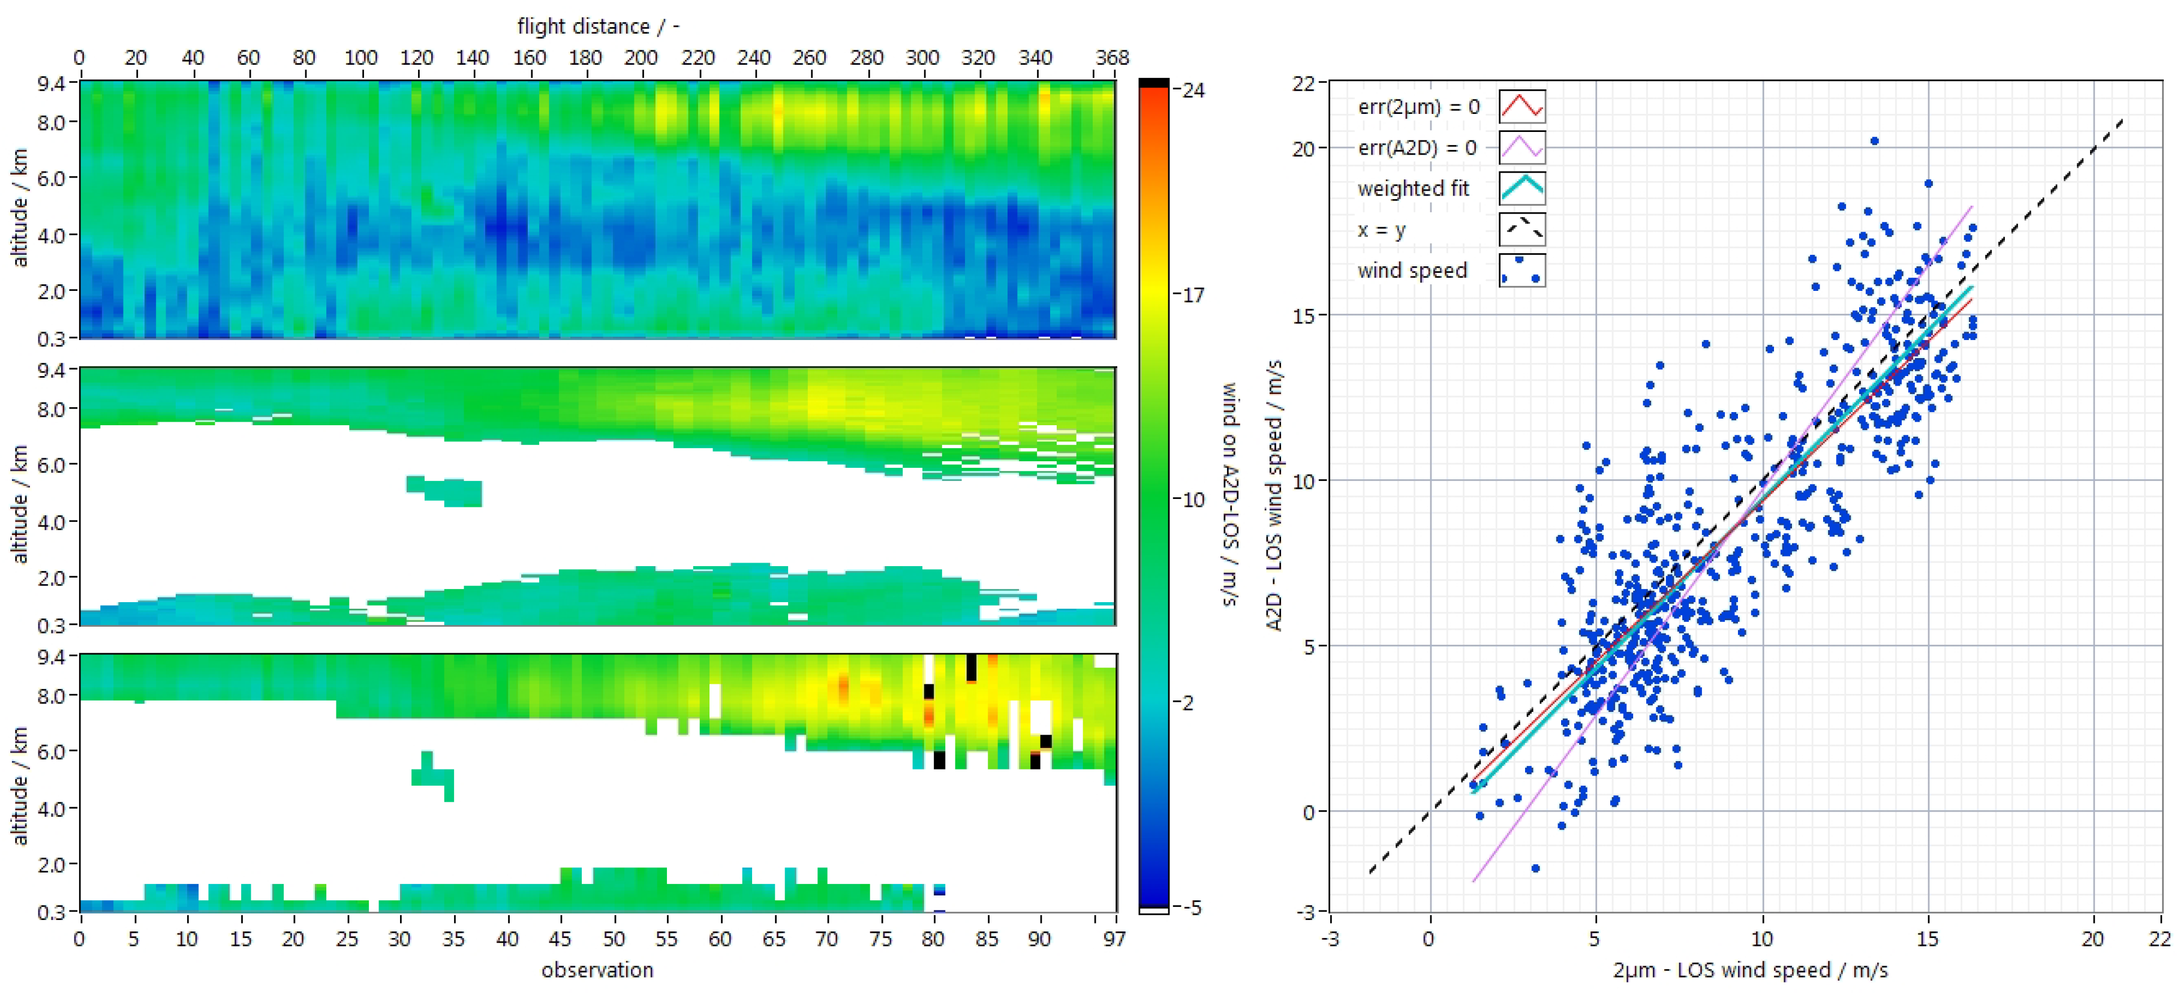Click the 50 tick on observation axis

point(614,939)
